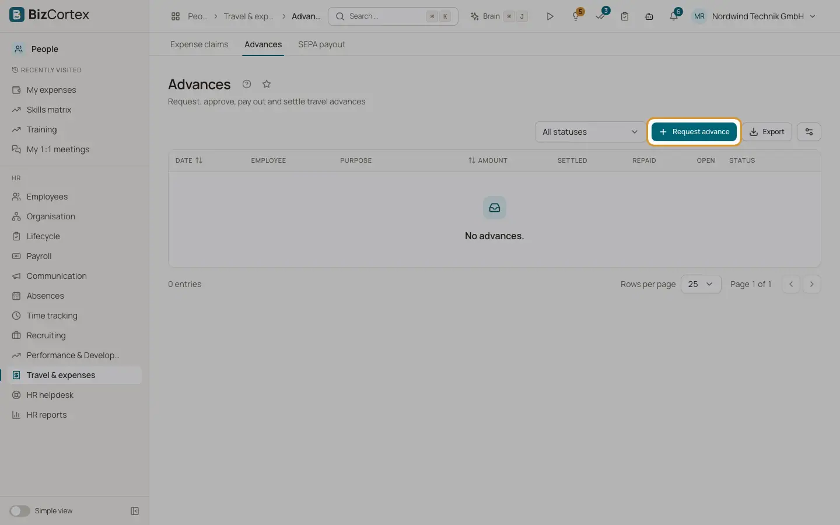Collapse the sidebar panel icon
Screen dimensions: 840x525
(x=135, y=511)
